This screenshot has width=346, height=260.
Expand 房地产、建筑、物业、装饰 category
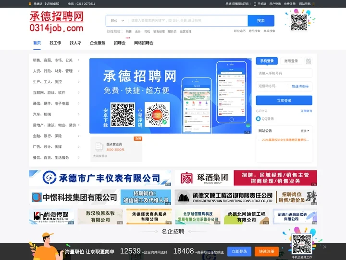click(78, 125)
